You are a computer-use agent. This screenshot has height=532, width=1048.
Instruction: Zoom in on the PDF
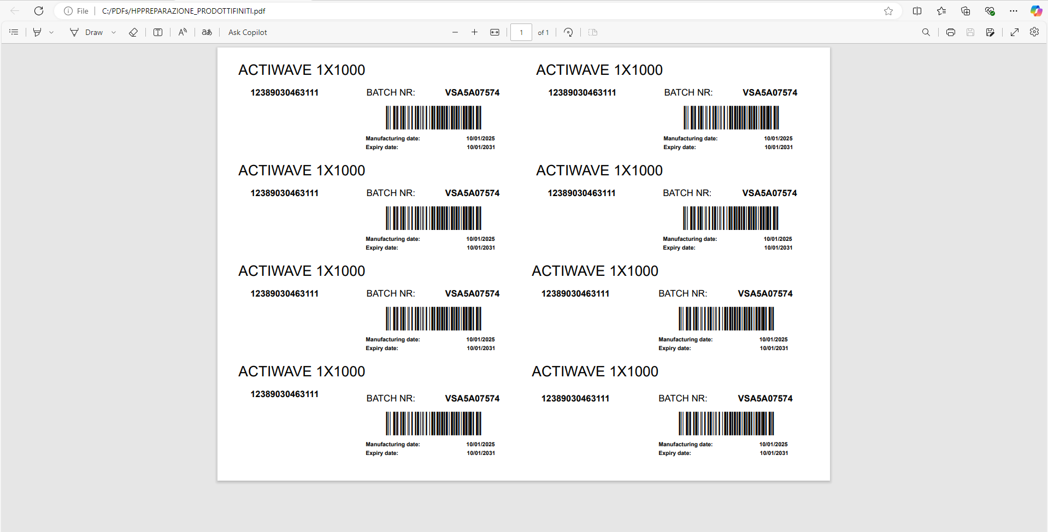point(475,32)
